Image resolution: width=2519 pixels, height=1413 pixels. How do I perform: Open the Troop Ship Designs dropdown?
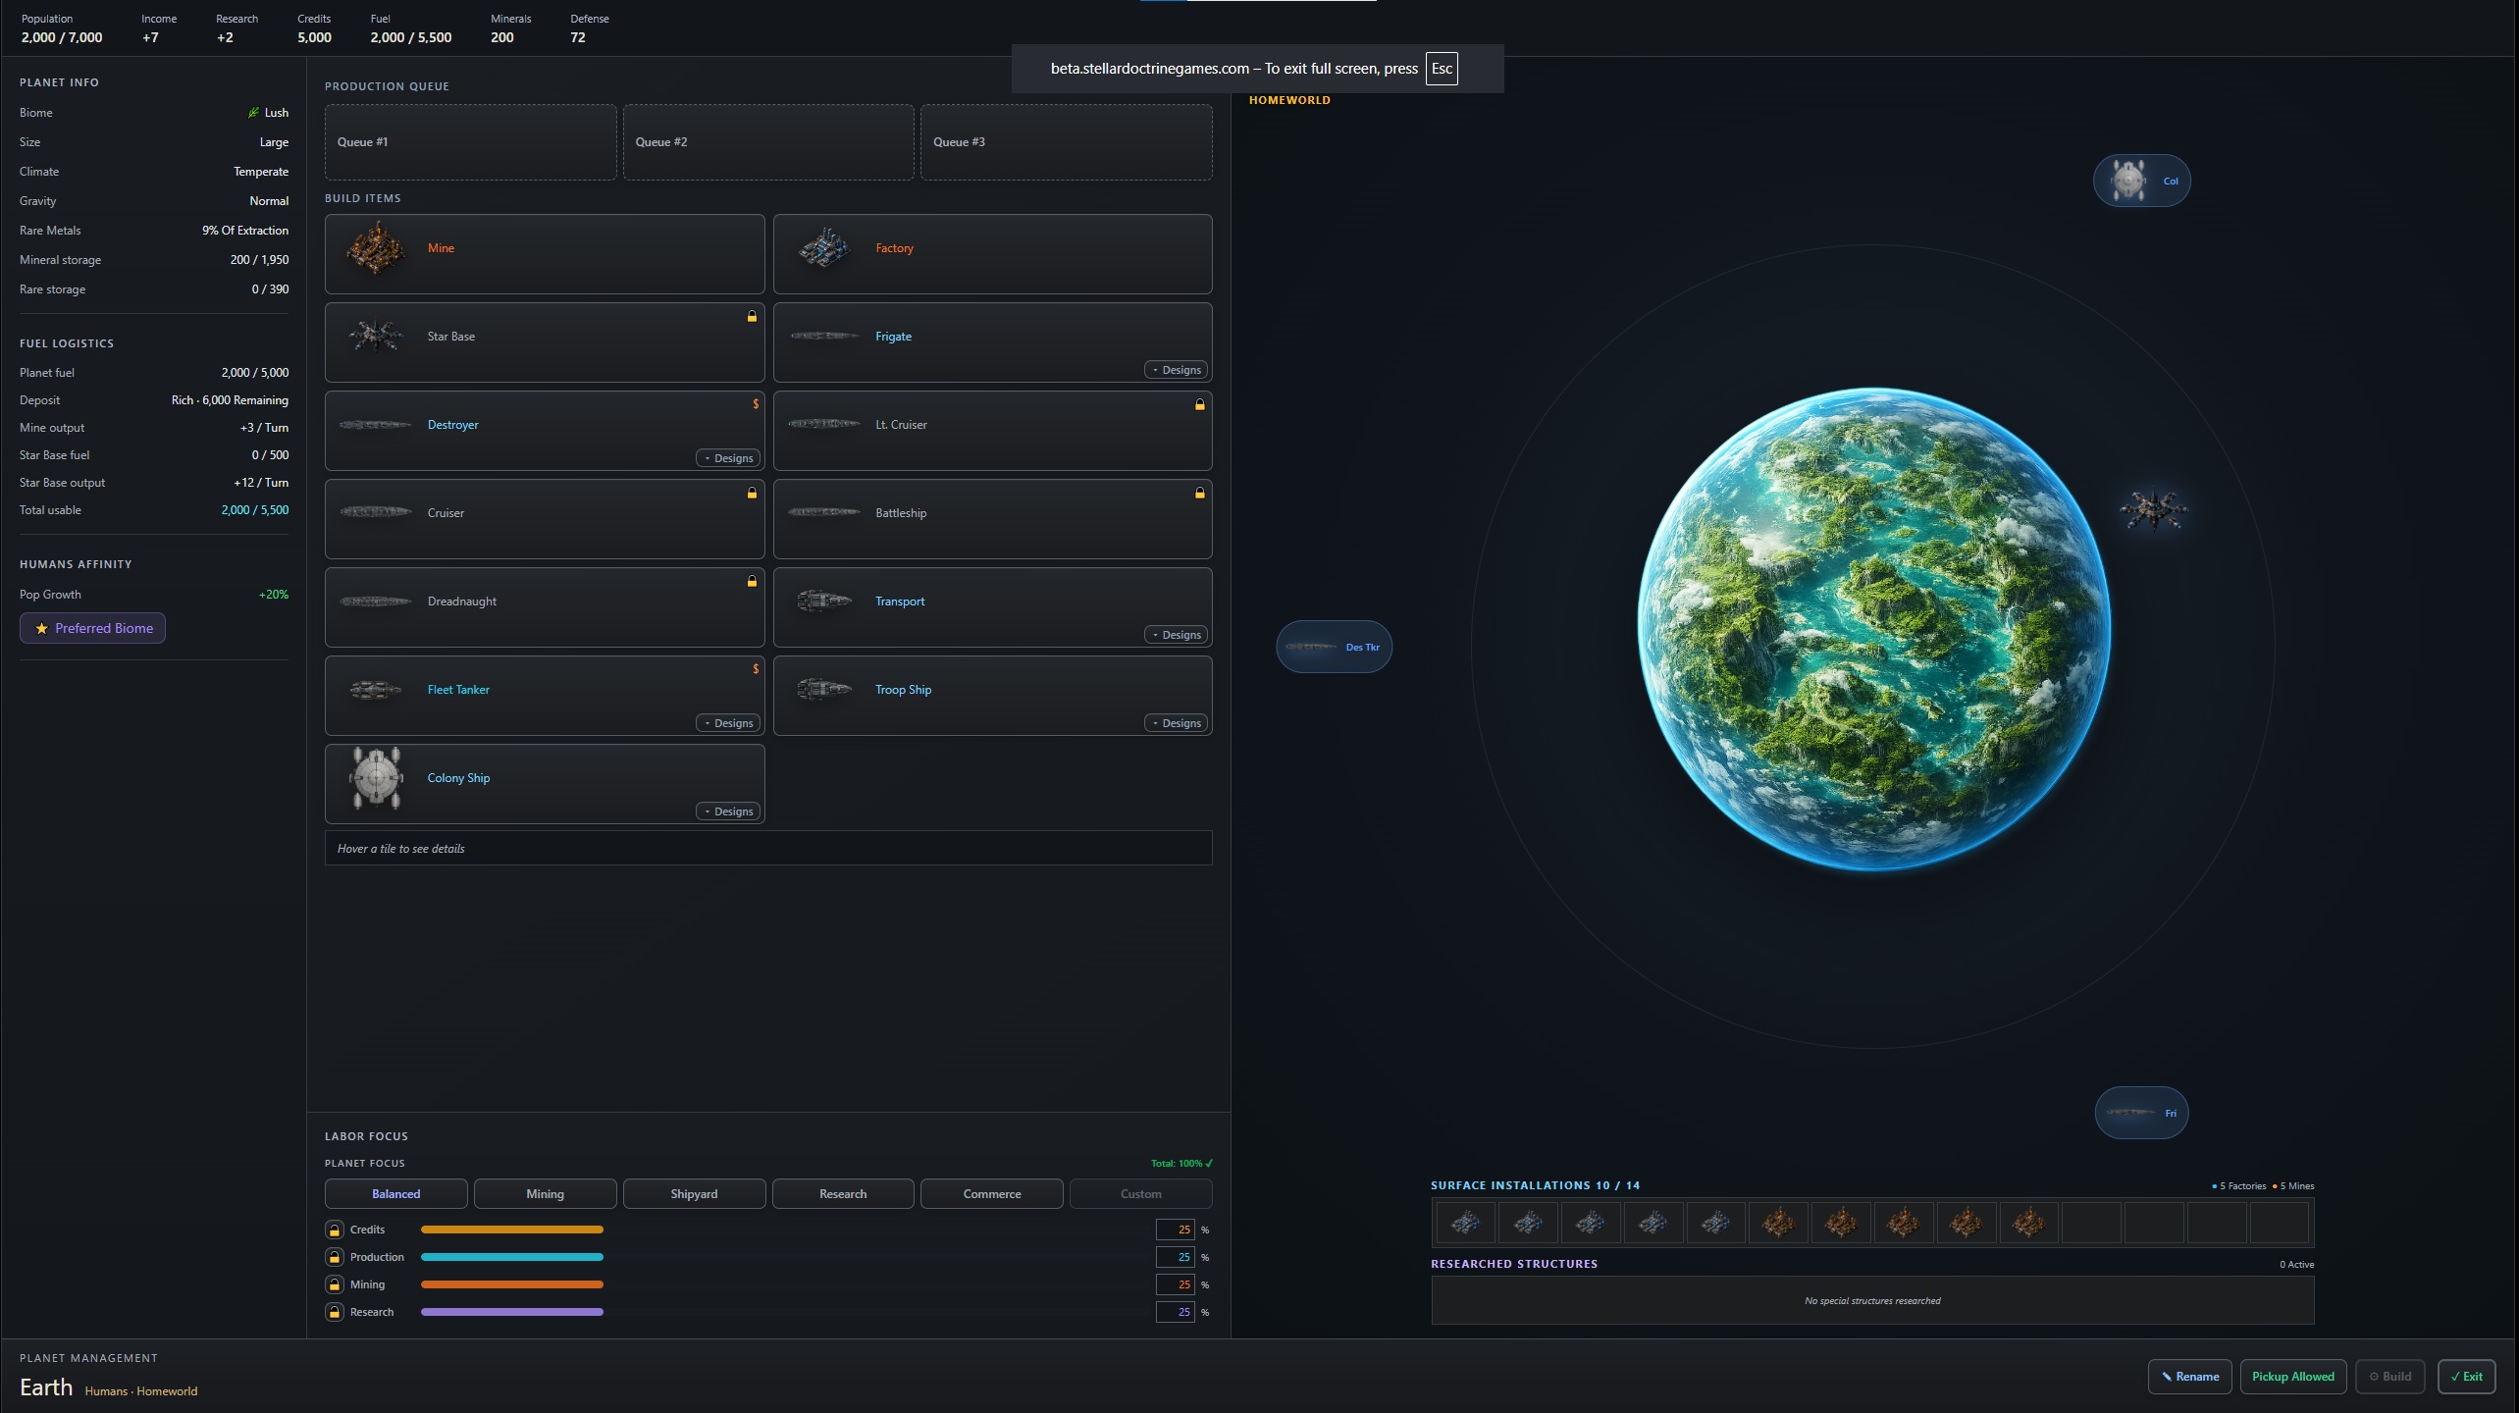[1176, 723]
